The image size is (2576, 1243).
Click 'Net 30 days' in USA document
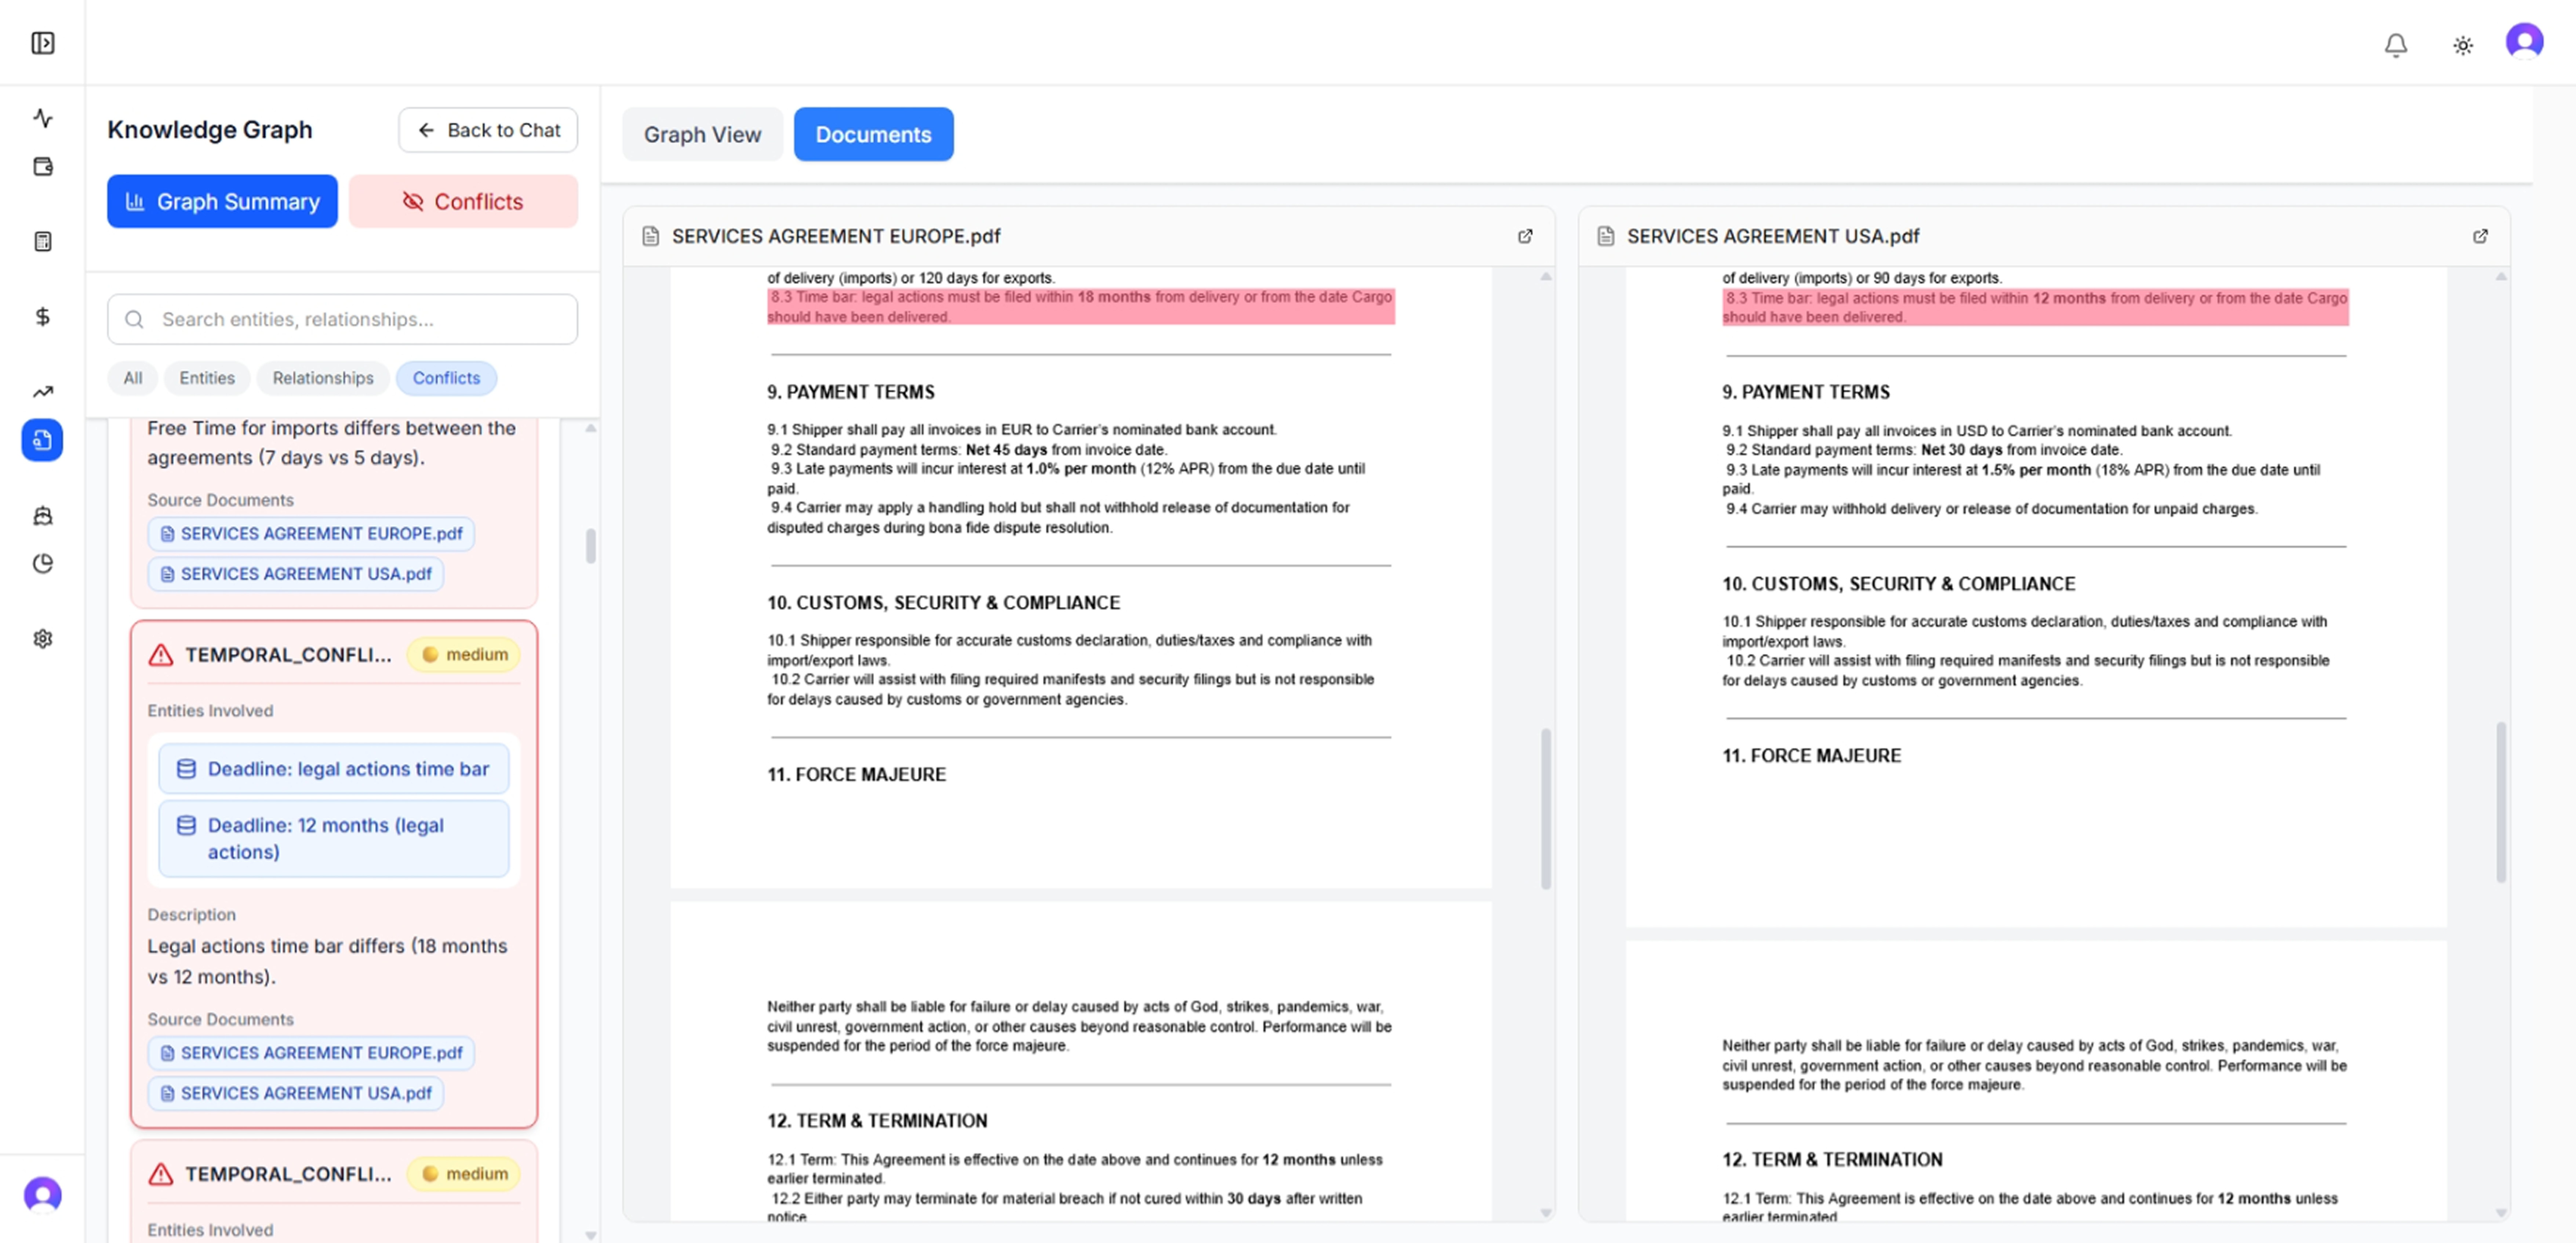[1961, 450]
